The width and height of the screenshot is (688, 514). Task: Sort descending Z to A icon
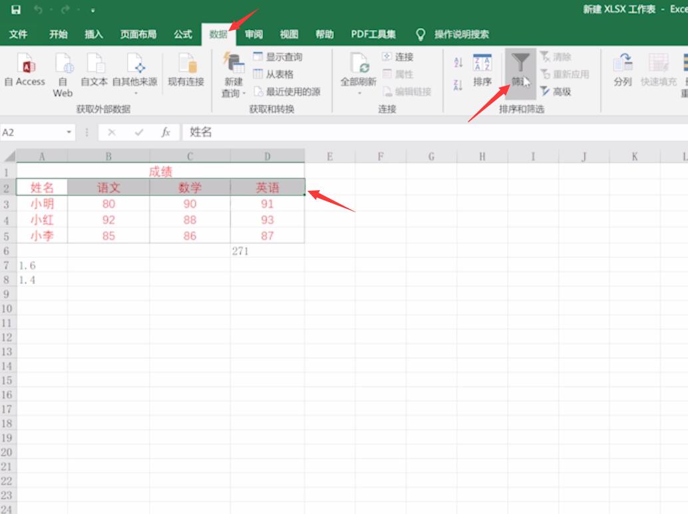[458, 85]
